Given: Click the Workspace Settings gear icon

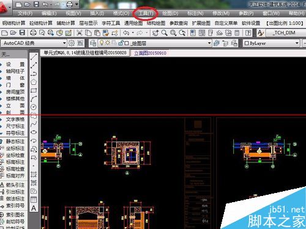Looking at the screenshot, I should (x=72, y=43).
